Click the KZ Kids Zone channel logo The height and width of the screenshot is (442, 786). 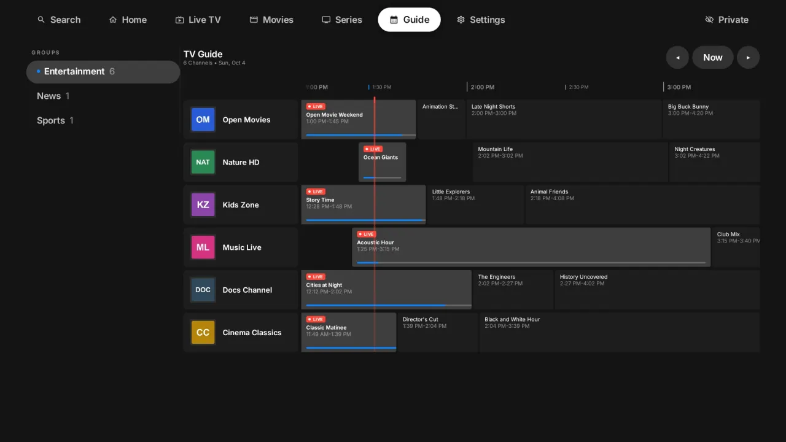203,205
